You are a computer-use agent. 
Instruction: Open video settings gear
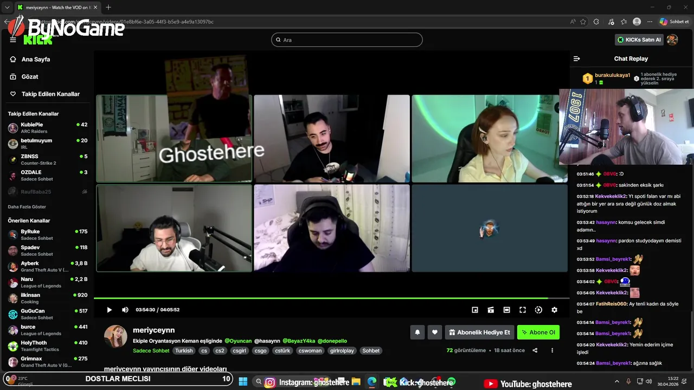click(x=554, y=310)
